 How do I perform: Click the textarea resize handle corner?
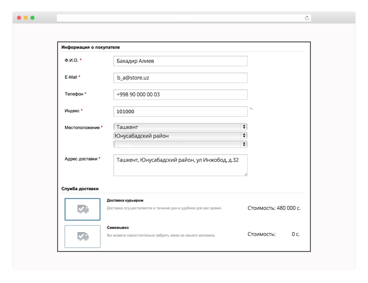click(246, 174)
